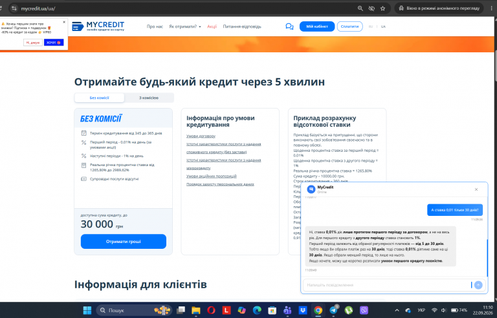Switch site language to UA
This screenshot has height=318, width=497.
(x=383, y=26)
